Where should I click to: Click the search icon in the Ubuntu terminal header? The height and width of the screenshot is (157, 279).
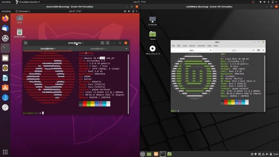coord(102,43)
